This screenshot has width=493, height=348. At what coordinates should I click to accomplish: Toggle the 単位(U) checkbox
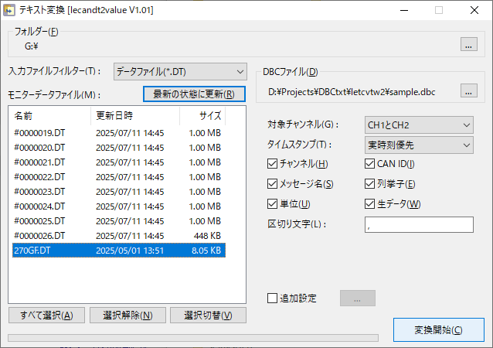point(272,204)
